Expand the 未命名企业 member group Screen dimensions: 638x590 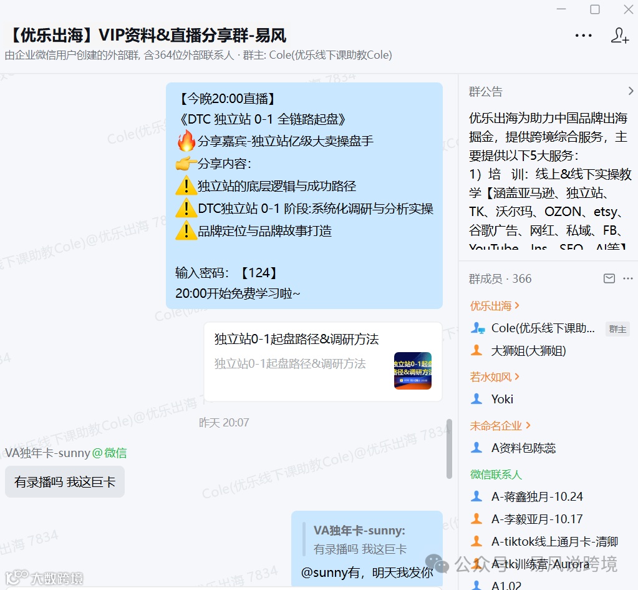coord(500,425)
